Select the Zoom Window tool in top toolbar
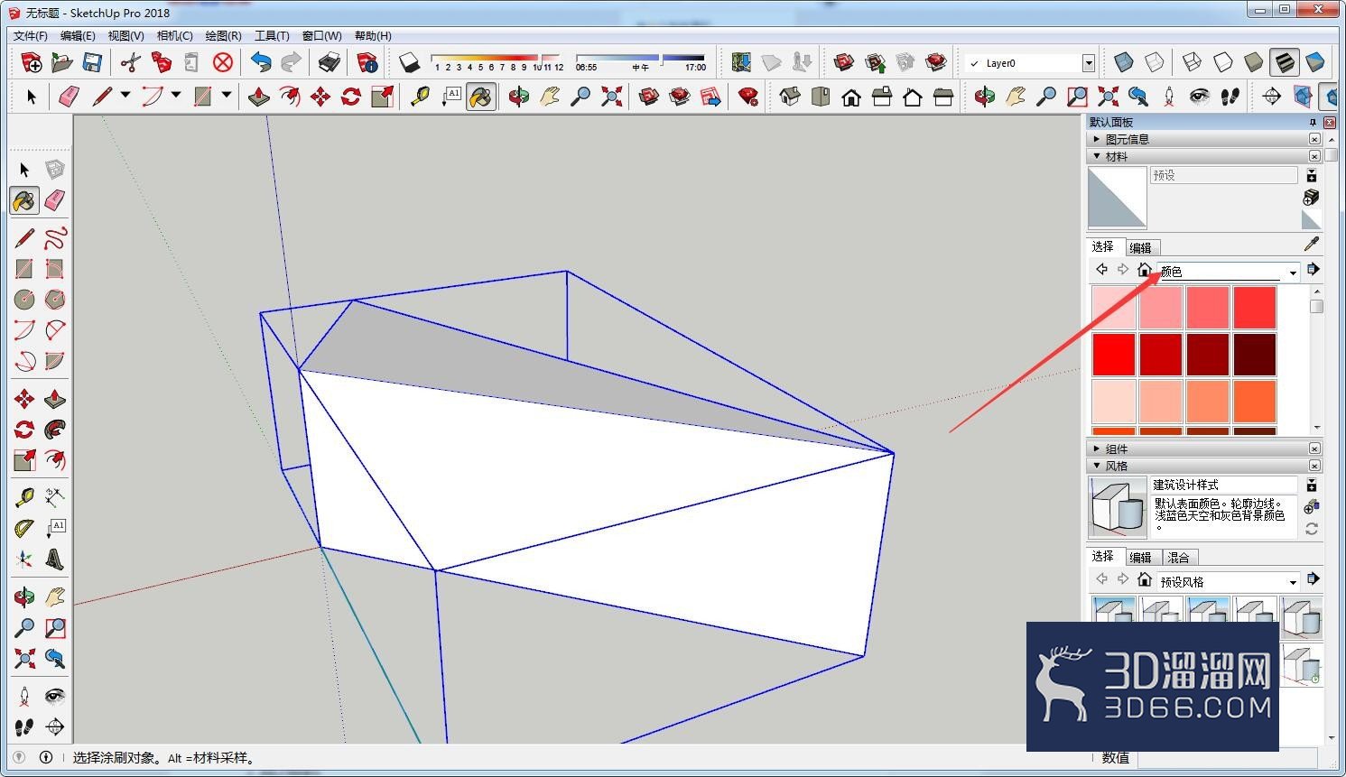Image resolution: width=1346 pixels, height=777 pixels. click(1077, 97)
